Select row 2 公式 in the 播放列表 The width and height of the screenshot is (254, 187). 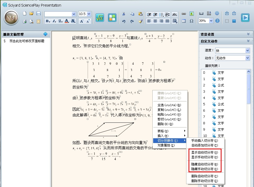(224, 85)
